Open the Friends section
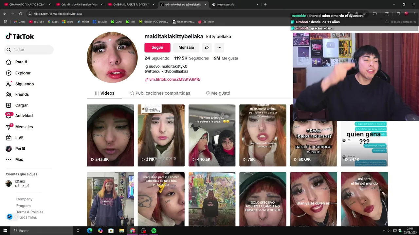419x235 pixels. [x=22, y=94]
